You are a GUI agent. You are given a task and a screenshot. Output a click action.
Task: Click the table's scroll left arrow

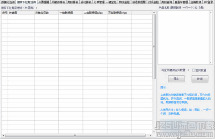point(3,135)
